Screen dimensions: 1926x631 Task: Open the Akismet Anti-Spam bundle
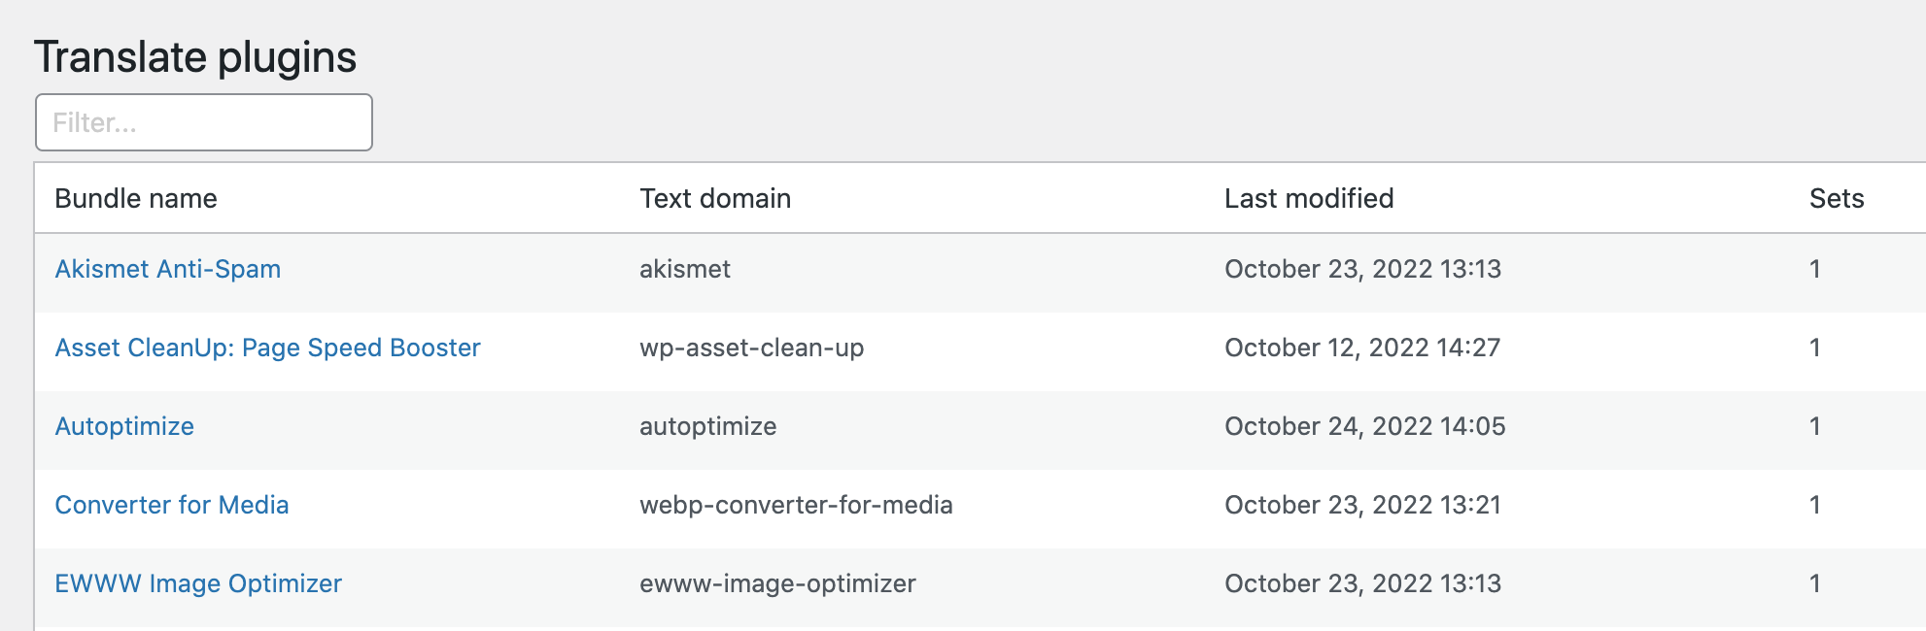click(168, 269)
